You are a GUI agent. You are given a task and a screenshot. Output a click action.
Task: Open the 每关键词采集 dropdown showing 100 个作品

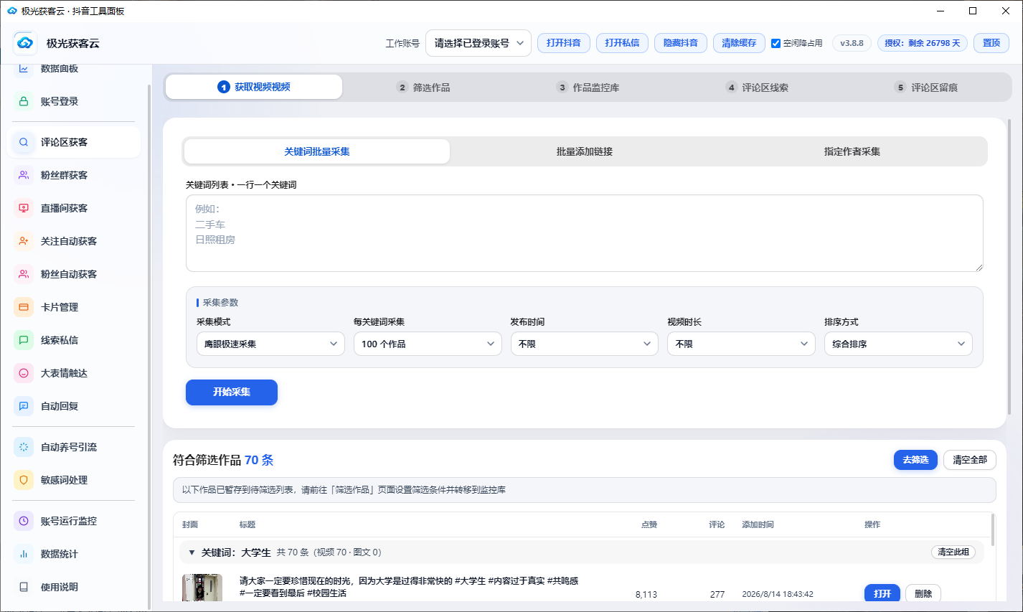428,344
